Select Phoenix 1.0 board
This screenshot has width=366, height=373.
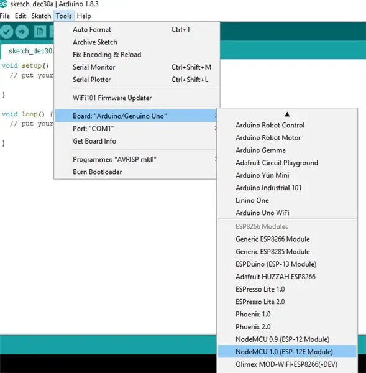[x=287, y=314]
